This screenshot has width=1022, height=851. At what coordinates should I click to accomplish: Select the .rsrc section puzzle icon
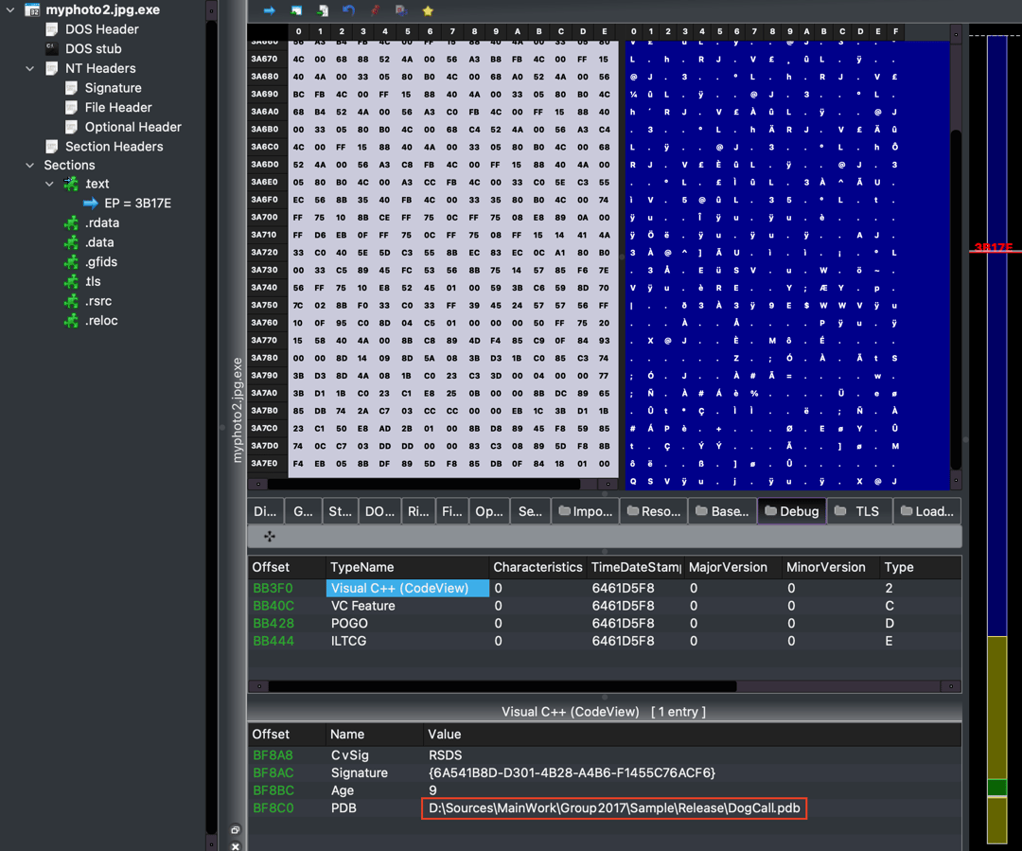(71, 301)
